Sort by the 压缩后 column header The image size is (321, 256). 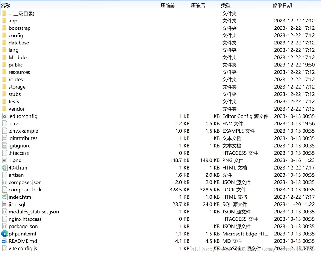[x=198, y=5]
